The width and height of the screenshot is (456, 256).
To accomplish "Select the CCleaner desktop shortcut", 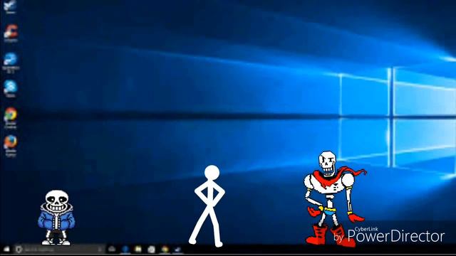I will point(11,33).
